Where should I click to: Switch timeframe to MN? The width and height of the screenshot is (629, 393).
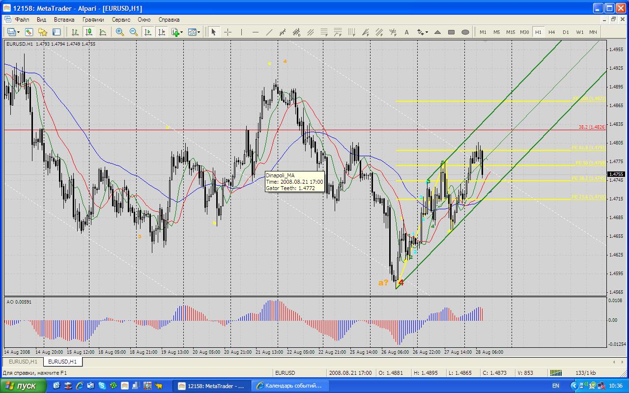pos(593,32)
